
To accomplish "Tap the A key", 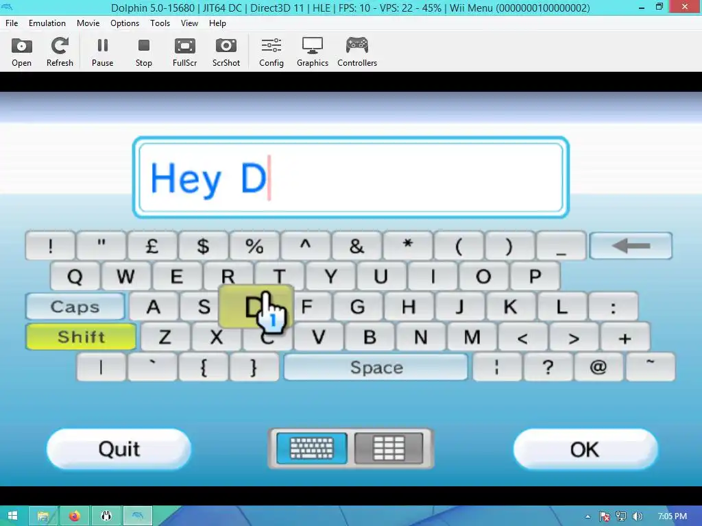I will pos(153,306).
